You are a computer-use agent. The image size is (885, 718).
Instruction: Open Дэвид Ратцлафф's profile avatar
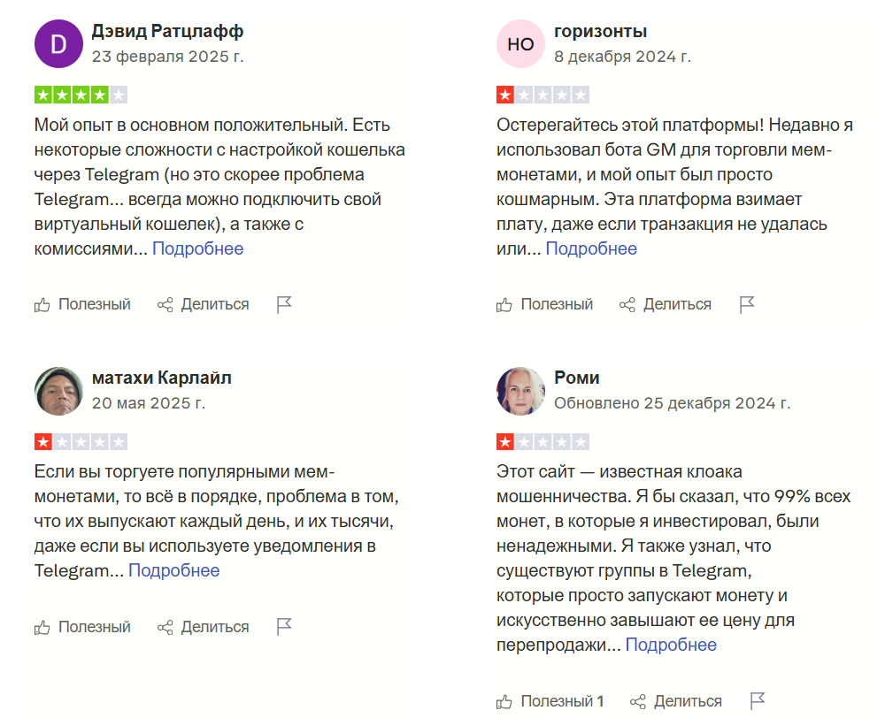click(x=58, y=42)
